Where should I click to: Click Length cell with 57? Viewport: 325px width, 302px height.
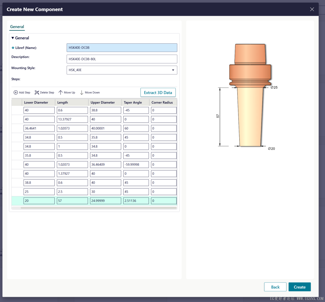click(x=72, y=201)
